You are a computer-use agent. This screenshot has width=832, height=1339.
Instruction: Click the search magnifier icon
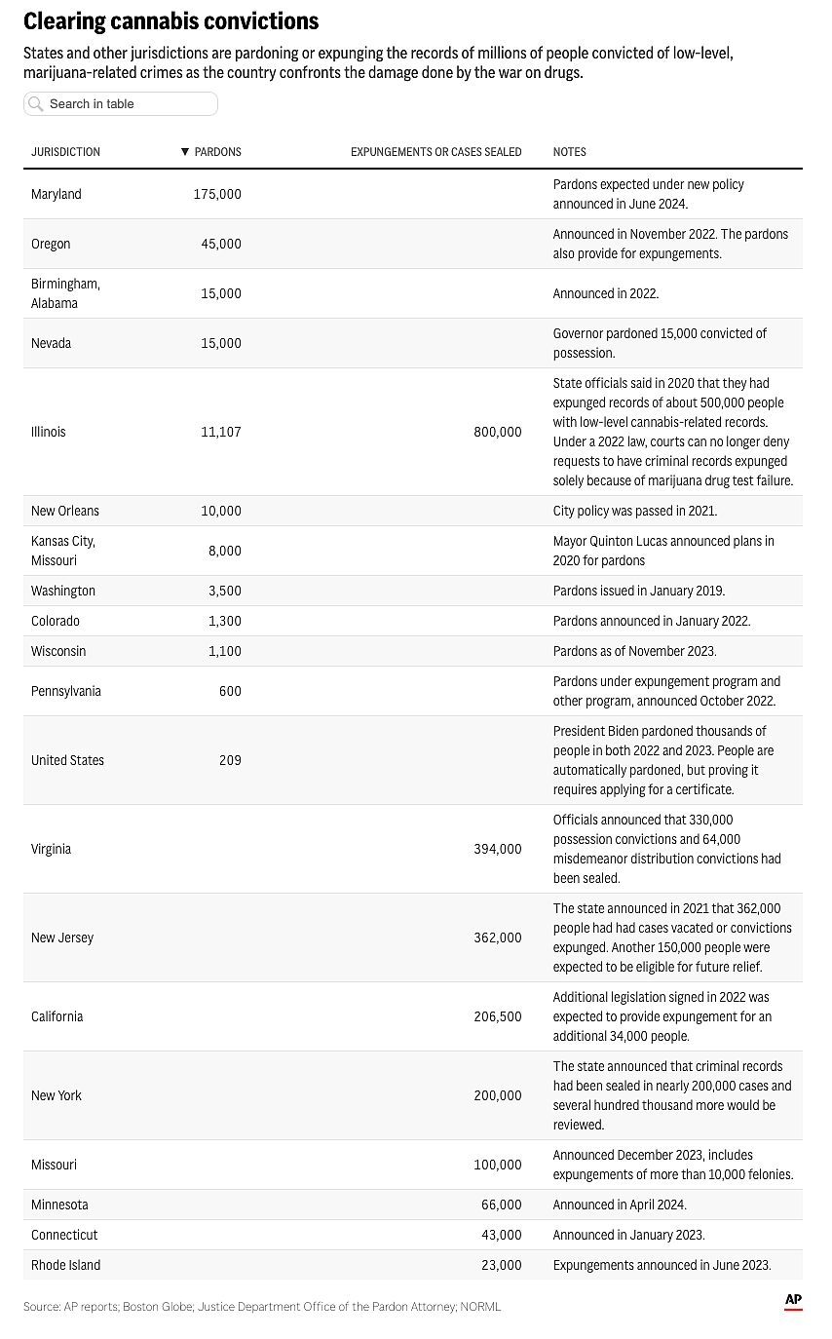pyautogui.click(x=36, y=104)
